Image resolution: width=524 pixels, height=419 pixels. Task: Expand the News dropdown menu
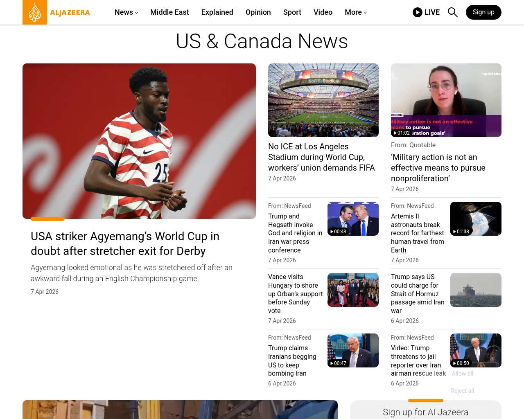point(126,12)
